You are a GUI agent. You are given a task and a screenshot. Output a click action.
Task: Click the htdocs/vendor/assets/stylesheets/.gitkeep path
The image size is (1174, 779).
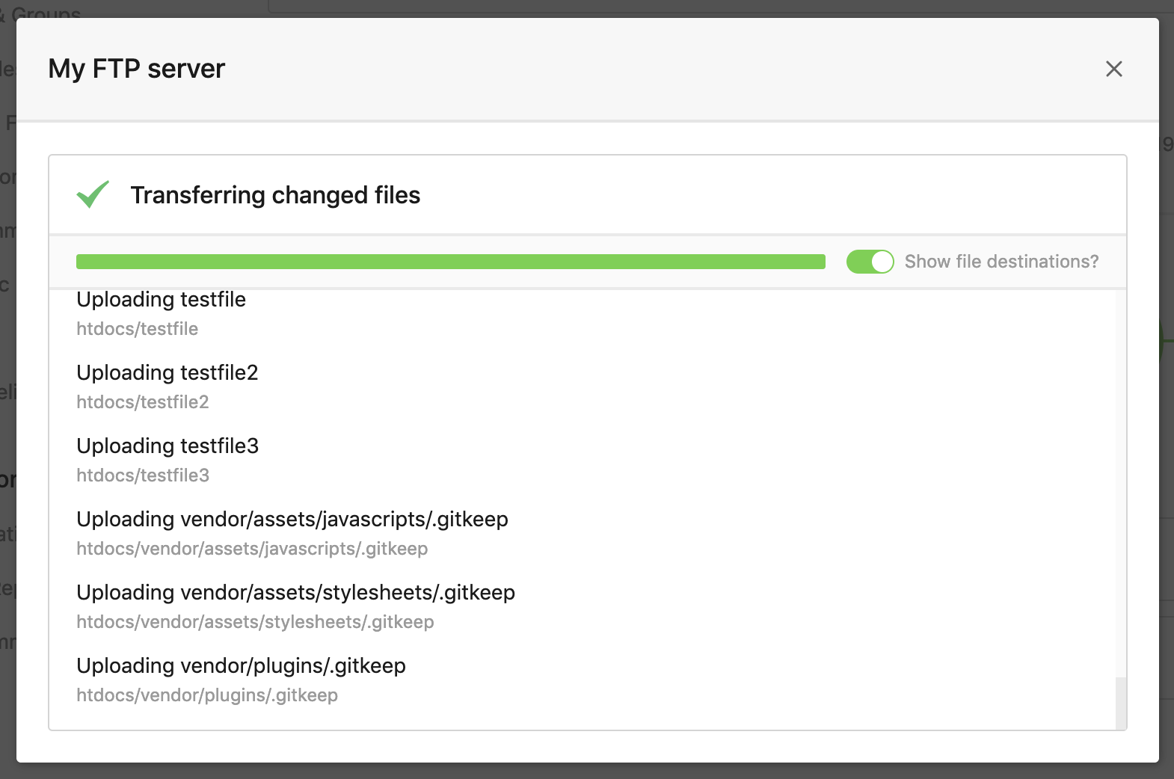(255, 621)
